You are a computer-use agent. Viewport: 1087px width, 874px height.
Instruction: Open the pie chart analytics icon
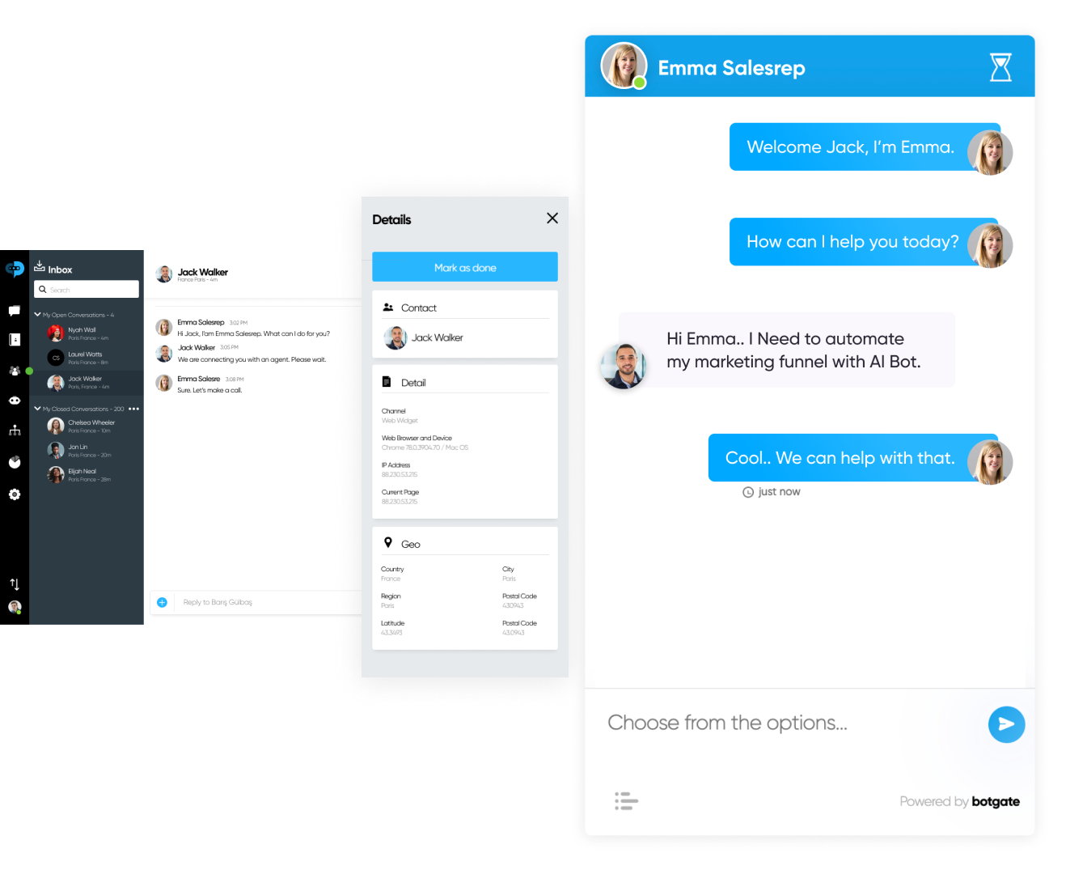(x=15, y=462)
